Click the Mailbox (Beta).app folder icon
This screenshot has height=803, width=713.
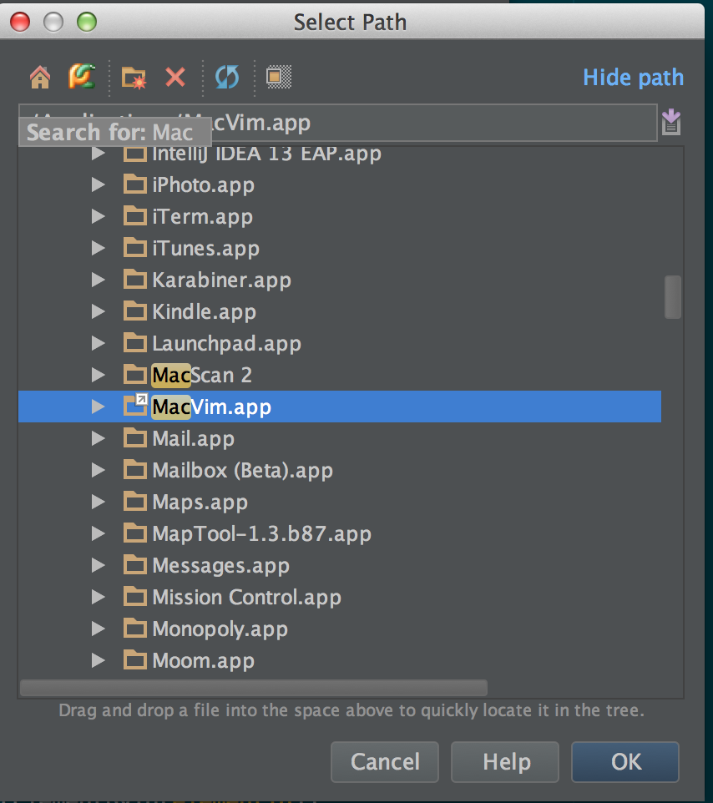[135, 470]
